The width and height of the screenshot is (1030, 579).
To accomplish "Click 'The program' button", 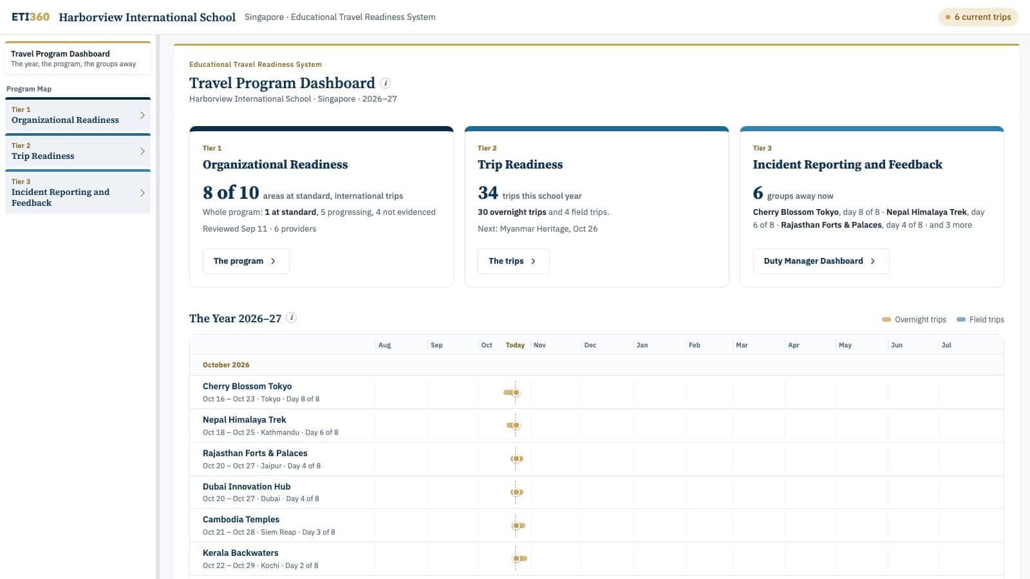I will coord(246,261).
